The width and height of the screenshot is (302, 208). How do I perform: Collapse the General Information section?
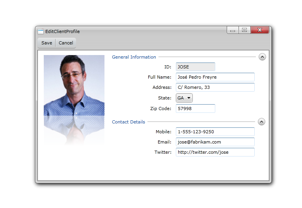pyautogui.click(x=262, y=57)
